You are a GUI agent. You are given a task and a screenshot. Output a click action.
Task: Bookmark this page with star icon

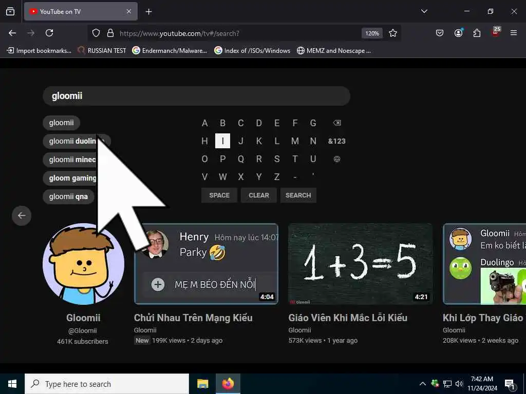pyautogui.click(x=393, y=33)
